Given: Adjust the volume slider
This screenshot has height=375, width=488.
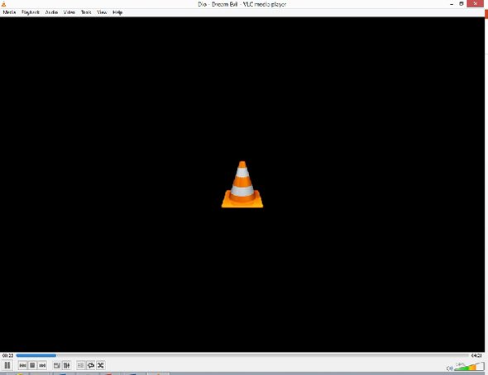Looking at the screenshot, I should (469, 366).
